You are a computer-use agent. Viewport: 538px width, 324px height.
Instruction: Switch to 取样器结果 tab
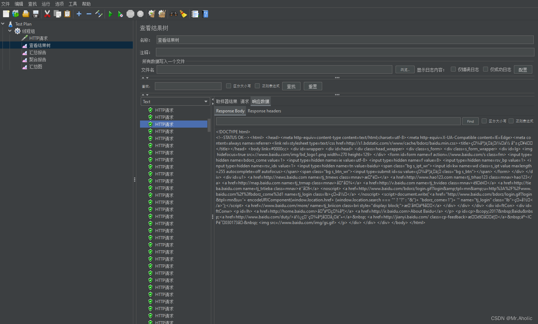tap(227, 101)
